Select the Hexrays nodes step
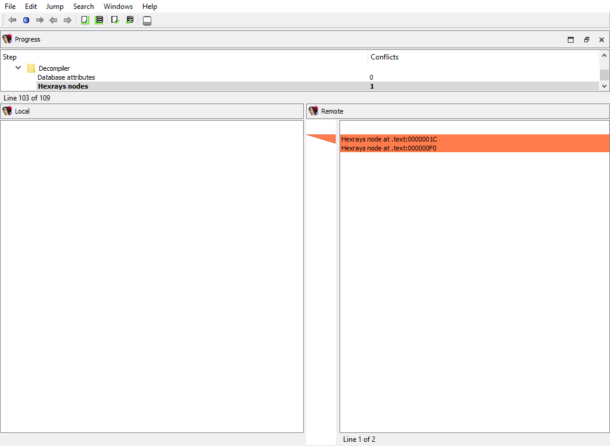The height and width of the screenshot is (446, 610). [x=63, y=86]
